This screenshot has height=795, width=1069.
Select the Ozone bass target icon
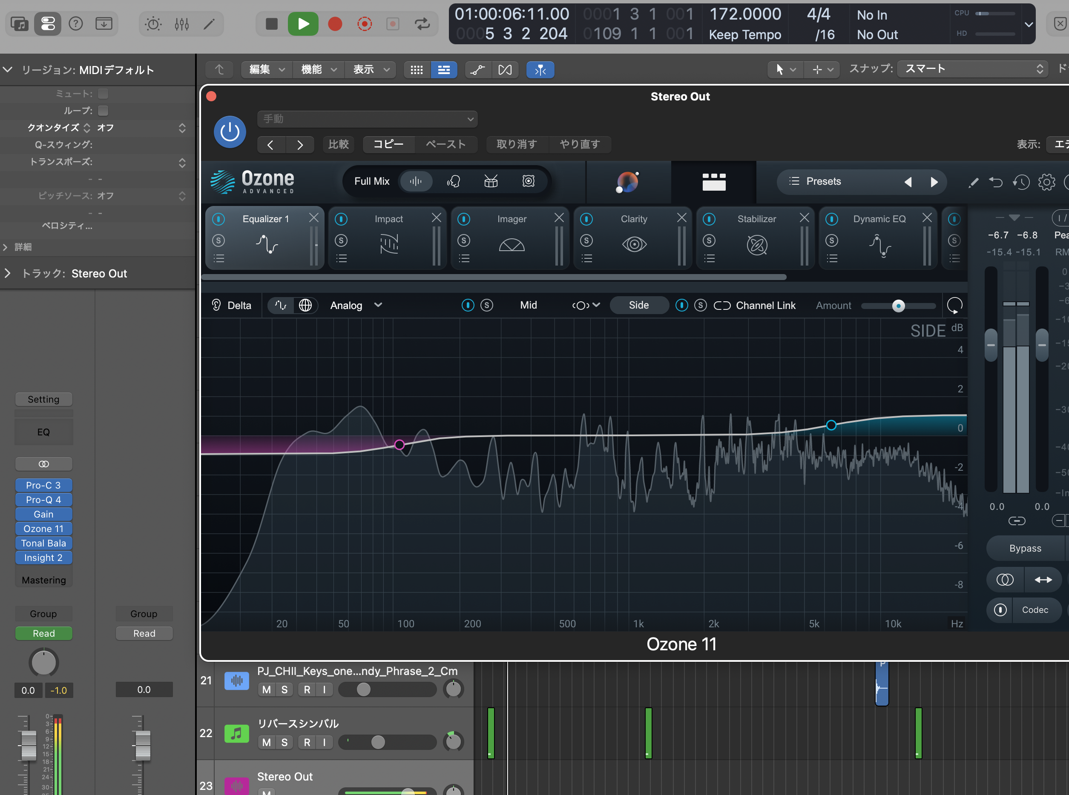pyautogui.click(x=528, y=181)
